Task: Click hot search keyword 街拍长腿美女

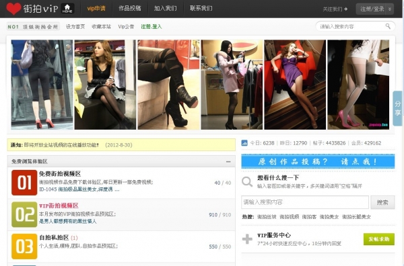Action: [x=357, y=217]
